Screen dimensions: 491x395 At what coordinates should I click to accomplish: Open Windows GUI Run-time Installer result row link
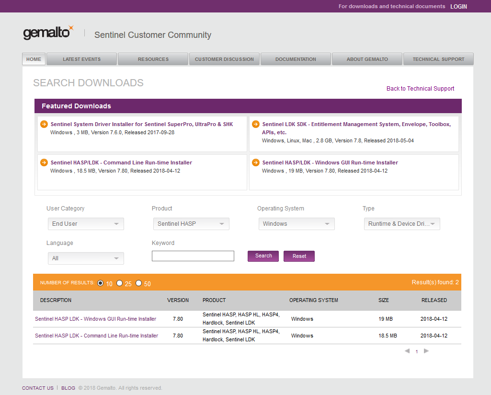pyautogui.click(x=95, y=319)
